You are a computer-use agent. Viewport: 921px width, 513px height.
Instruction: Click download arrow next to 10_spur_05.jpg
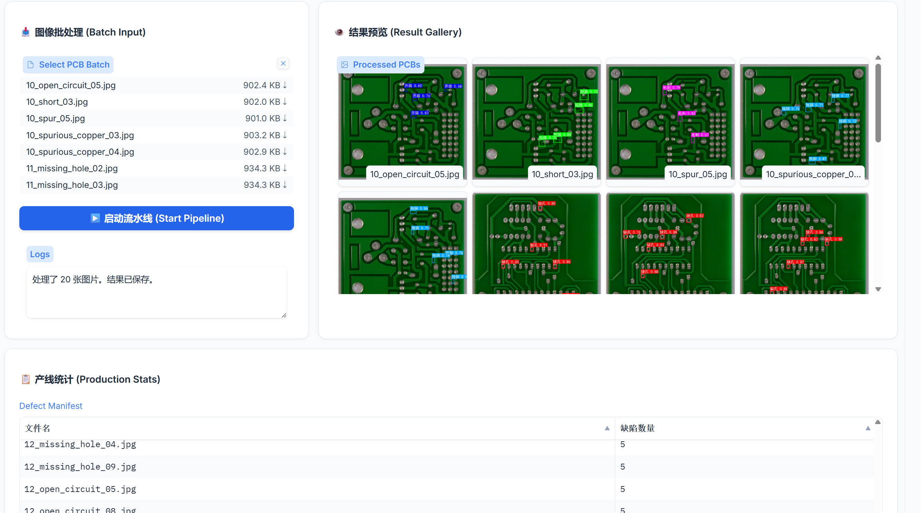pos(285,118)
